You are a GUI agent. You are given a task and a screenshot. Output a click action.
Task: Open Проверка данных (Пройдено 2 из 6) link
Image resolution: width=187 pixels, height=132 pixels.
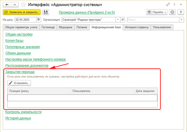(87, 12)
